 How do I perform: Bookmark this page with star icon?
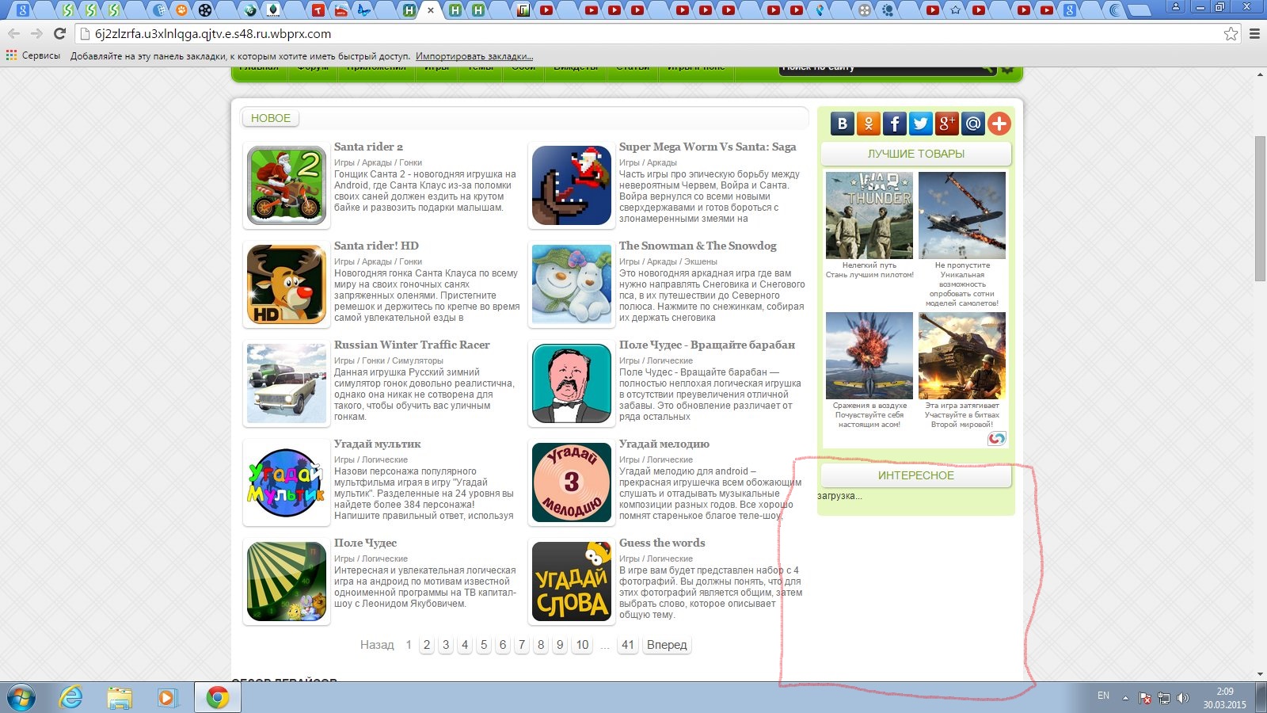click(x=1231, y=33)
